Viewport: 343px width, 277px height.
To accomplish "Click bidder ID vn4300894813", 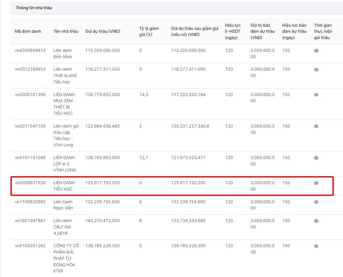I will (x=30, y=50).
